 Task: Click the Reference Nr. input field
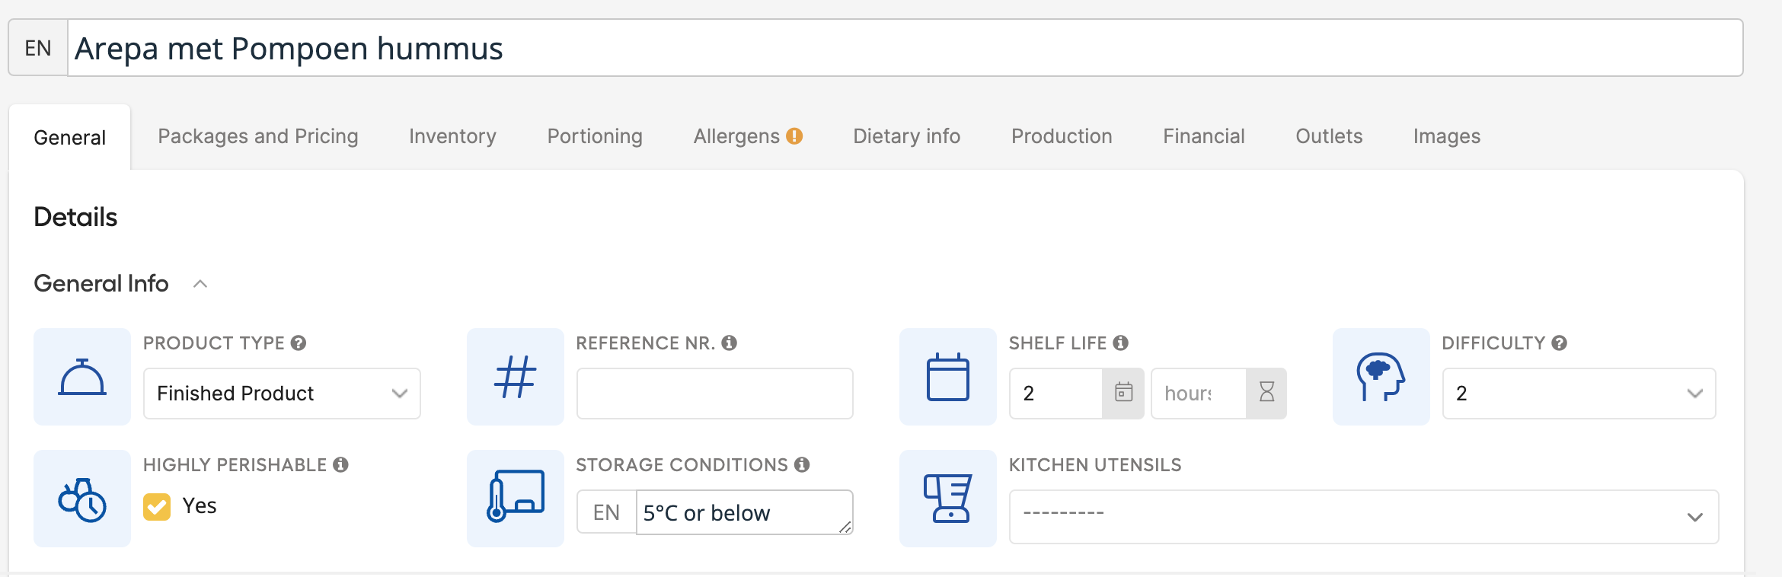715,394
